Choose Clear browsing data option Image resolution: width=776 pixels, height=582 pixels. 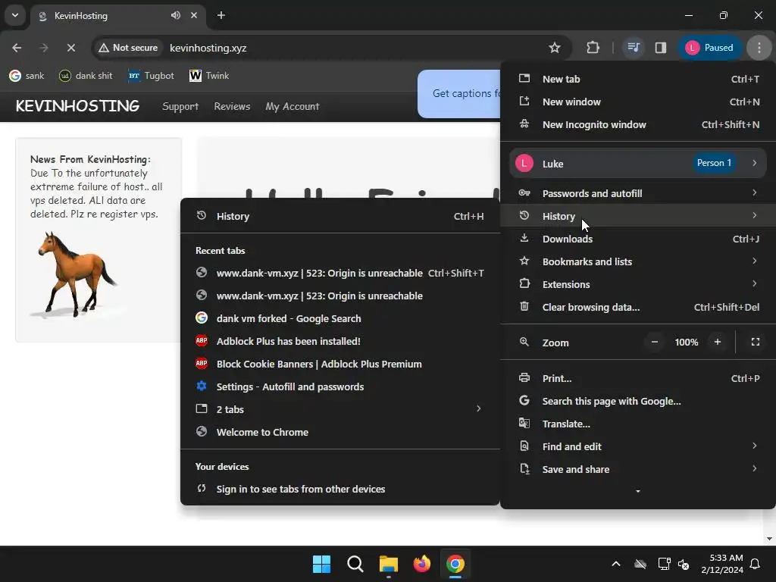pyautogui.click(x=638, y=308)
